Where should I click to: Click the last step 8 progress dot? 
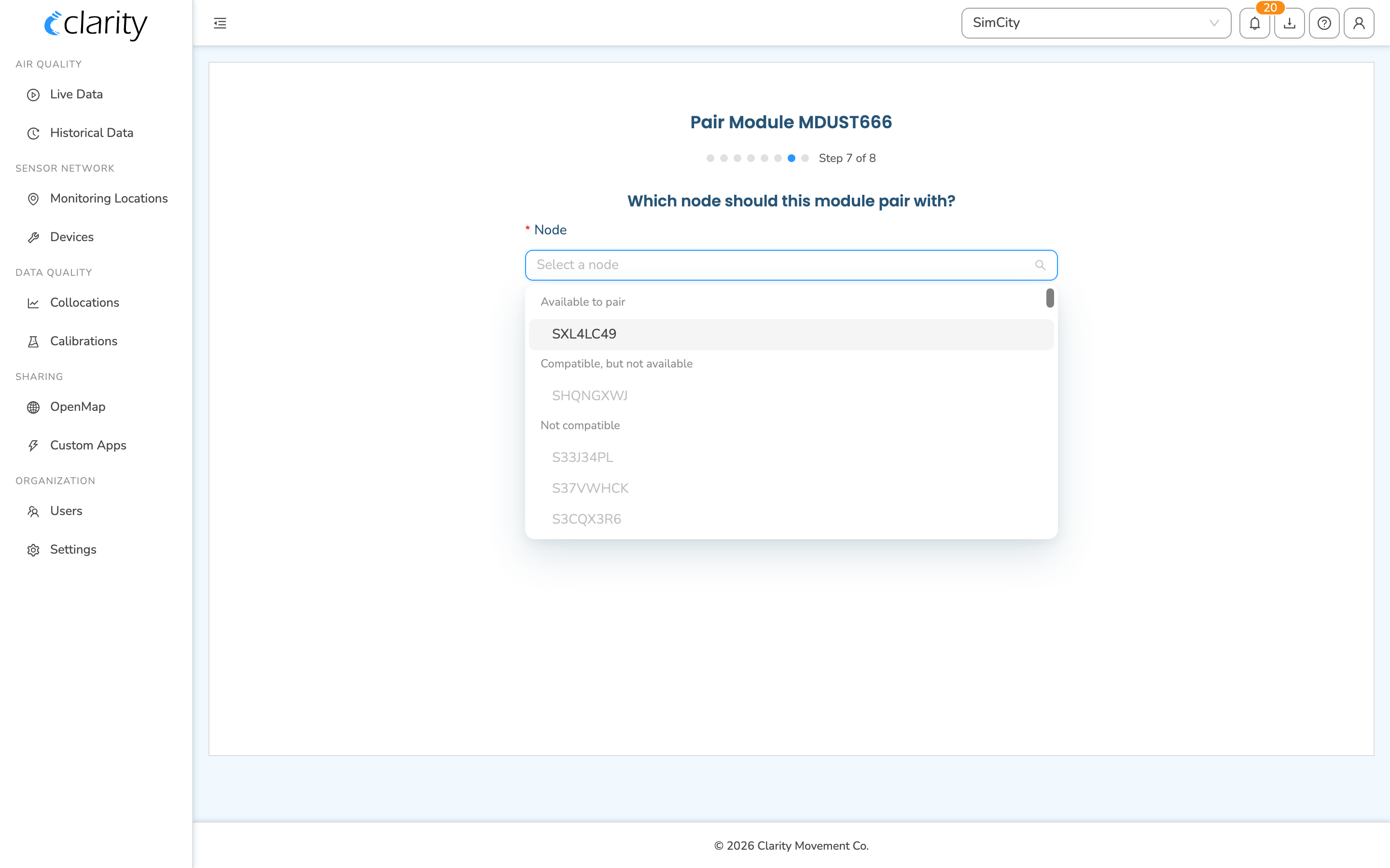click(805, 159)
